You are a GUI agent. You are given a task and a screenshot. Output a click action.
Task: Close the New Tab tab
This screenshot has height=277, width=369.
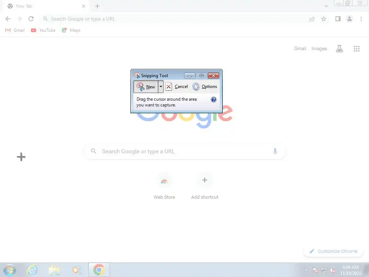pyautogui.click(x=84, y=6)
